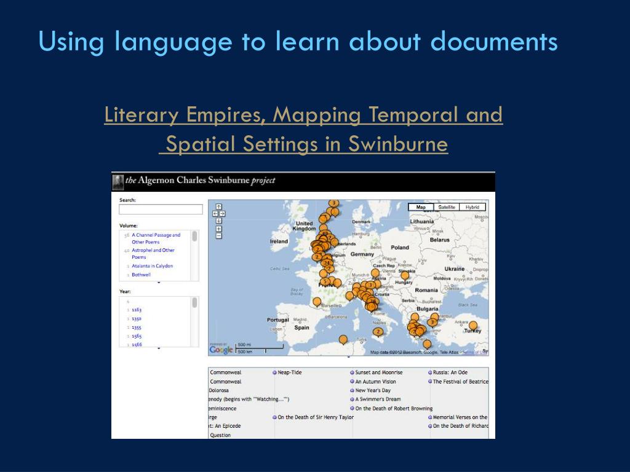This screenshot has height=472, width=630.
Task: Switch the map to Map view
Action: point(421,207)
